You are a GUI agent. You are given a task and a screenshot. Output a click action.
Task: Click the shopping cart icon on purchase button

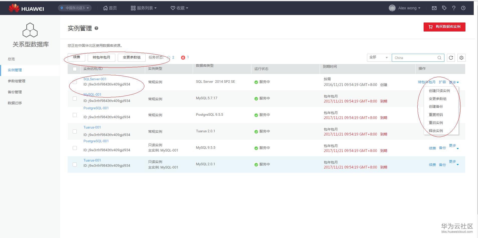[x=431, y=27]
